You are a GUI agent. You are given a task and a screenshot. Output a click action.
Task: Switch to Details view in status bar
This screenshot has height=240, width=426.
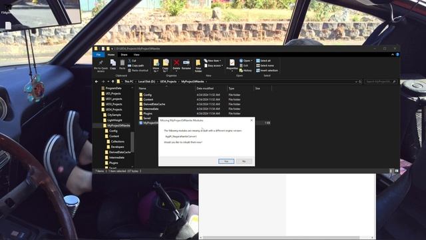pos(391,171)
